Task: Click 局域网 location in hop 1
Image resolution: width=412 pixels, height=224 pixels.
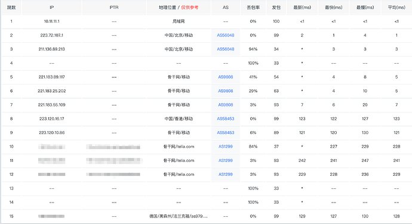Action: tap(179, 21)
